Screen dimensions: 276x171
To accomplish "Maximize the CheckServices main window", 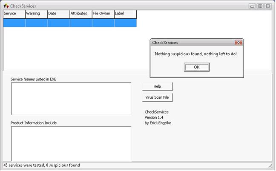I will [260, 6].
